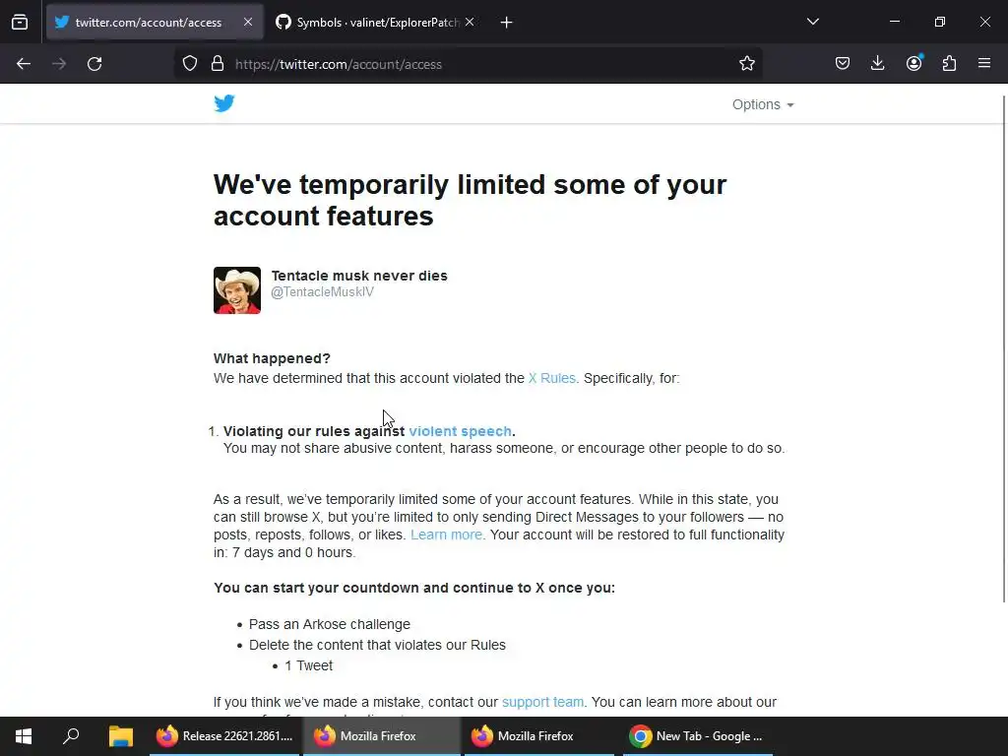Switch to Symbols valinet/ExplorerPatcher tab
Image resolution: width=1008 pixels, height=756 pixels.
pos(376,22)
